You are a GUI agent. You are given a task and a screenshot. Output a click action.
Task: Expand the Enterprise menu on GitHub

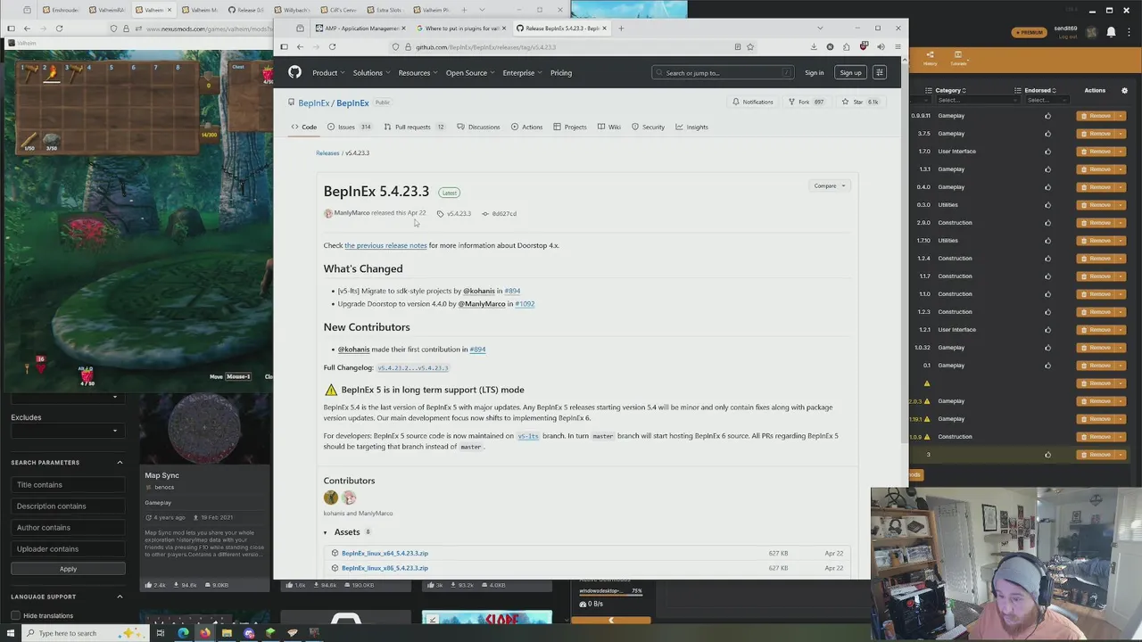point(522,72)
